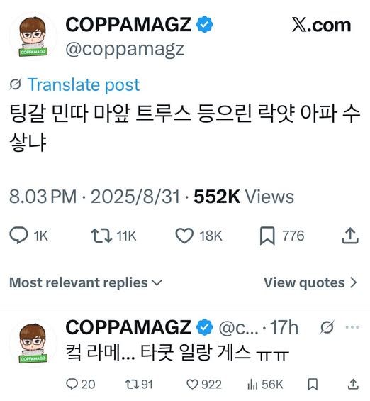Click the COPPAMAGZ name on the reply
Viewport: 370px width, 401px height.
point(128,327)
